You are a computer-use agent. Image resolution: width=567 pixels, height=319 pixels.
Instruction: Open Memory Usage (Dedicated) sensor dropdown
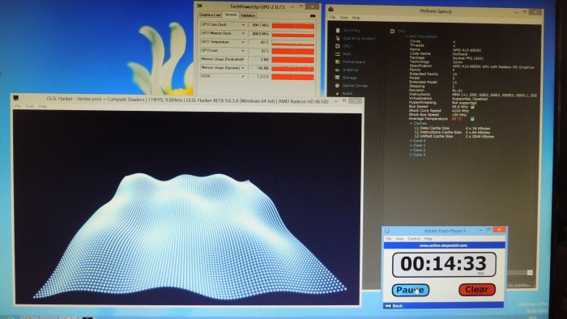pos(243,59)
